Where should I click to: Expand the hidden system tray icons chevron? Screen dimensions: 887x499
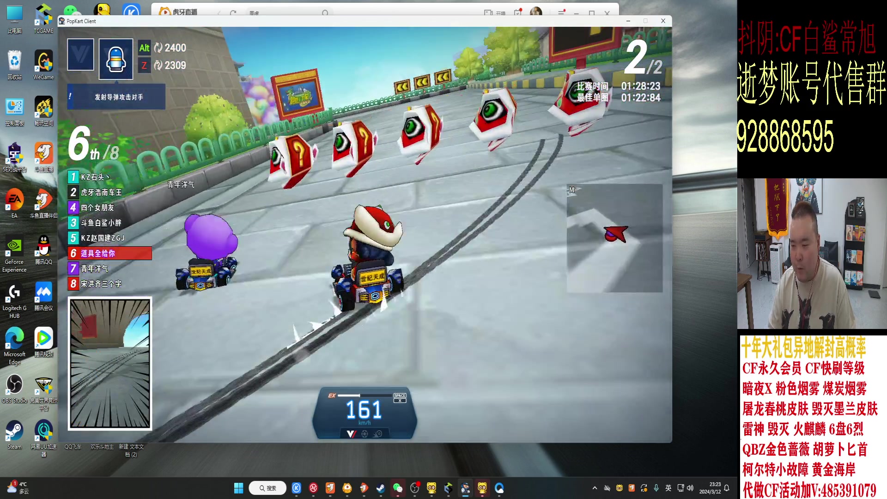595,488
